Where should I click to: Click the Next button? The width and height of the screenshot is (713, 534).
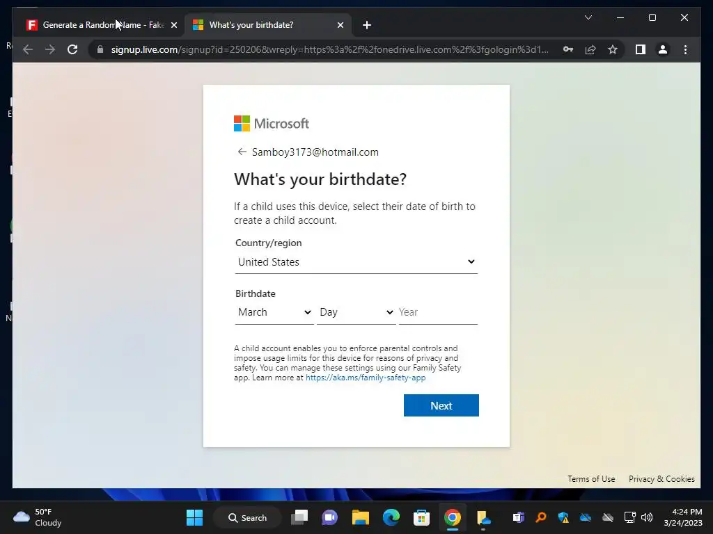[x=441, y=405]
